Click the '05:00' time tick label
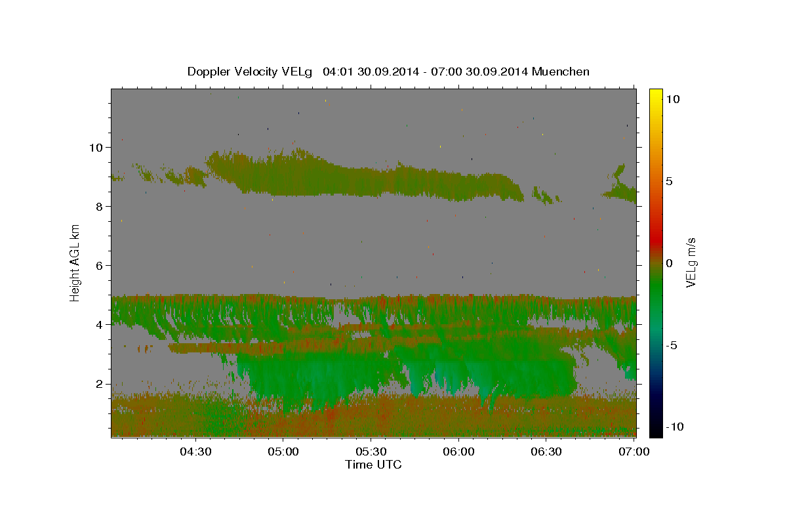 283,451
